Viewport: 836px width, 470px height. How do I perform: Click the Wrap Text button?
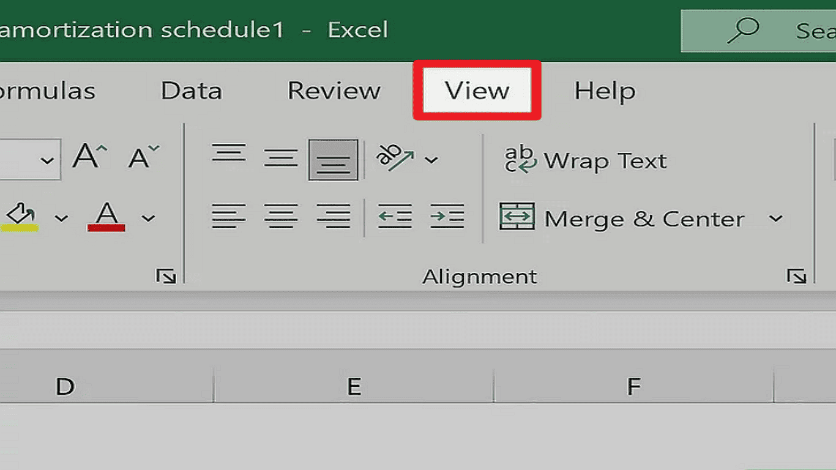[x=586, y=161]
